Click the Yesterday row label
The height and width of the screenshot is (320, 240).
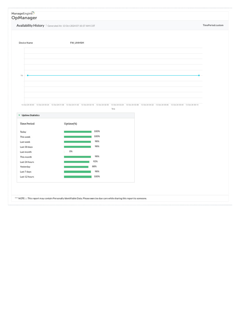tap(25, 167)
